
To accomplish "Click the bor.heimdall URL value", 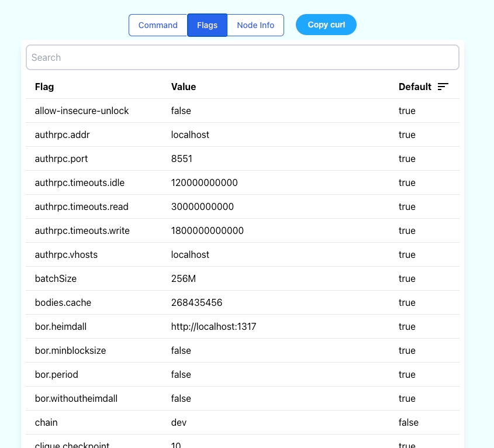I will [213, 326].
